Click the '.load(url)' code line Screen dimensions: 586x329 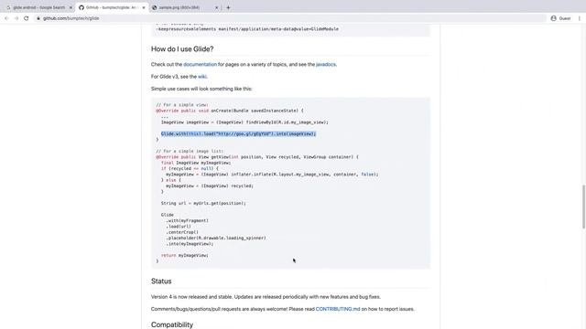(179, 227)
